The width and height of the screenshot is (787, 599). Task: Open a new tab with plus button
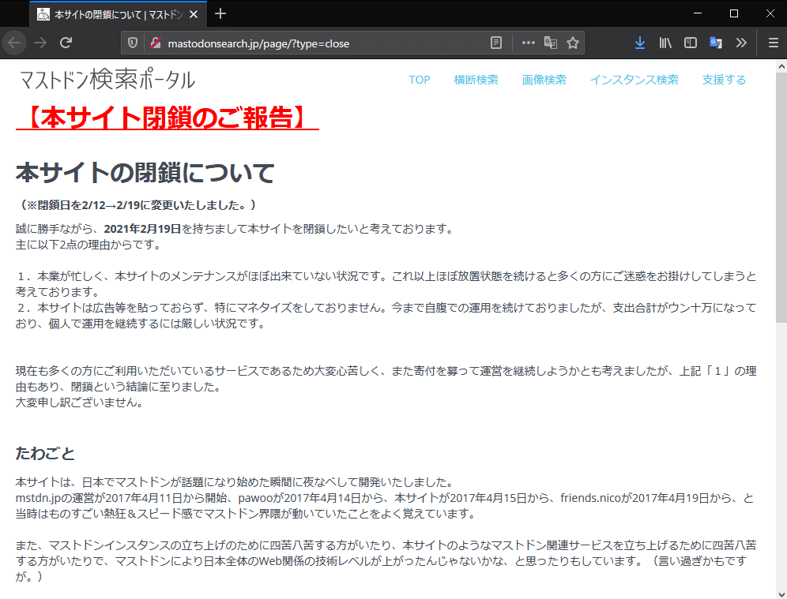220,14
